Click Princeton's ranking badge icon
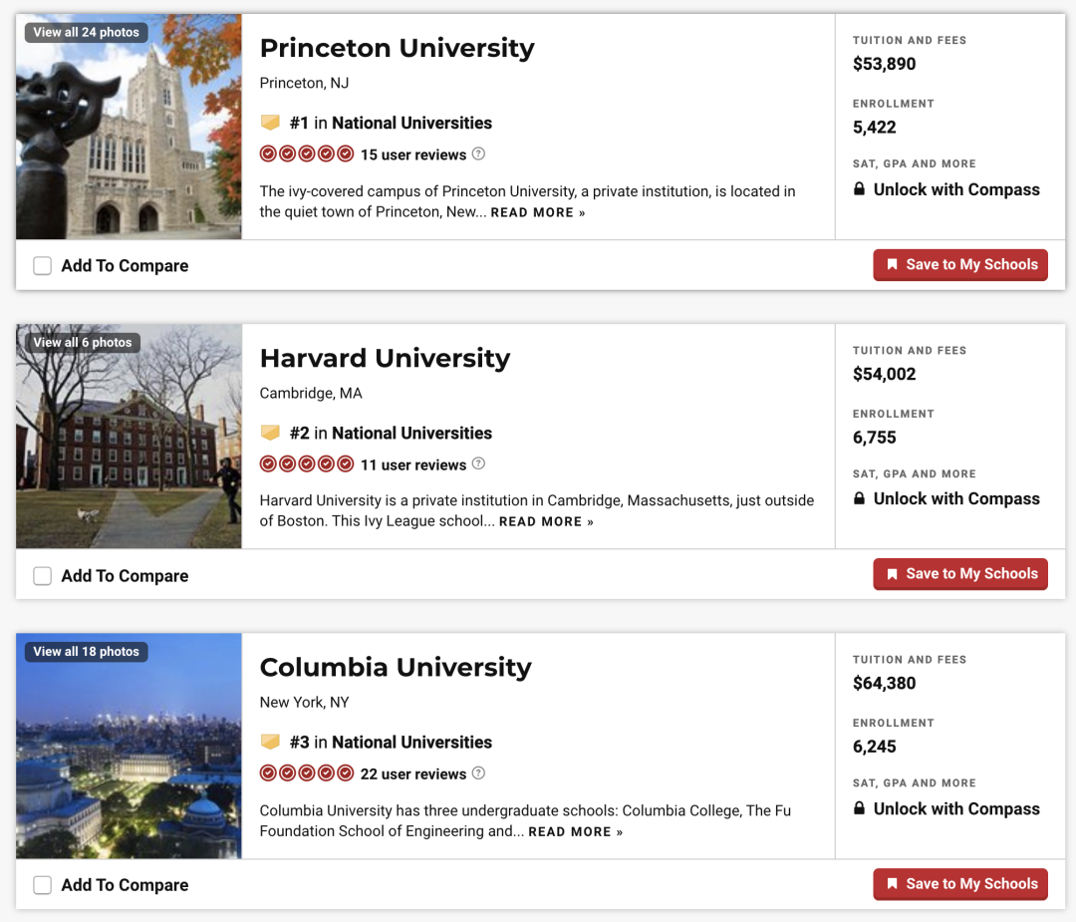 [x=270, y=123]
